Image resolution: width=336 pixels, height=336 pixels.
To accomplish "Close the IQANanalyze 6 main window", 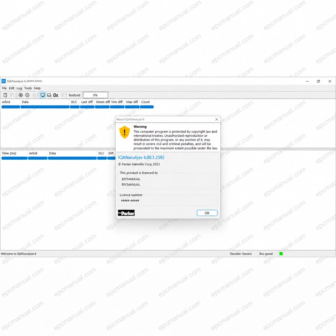I will pyautogui.click(x=330, y=81).
